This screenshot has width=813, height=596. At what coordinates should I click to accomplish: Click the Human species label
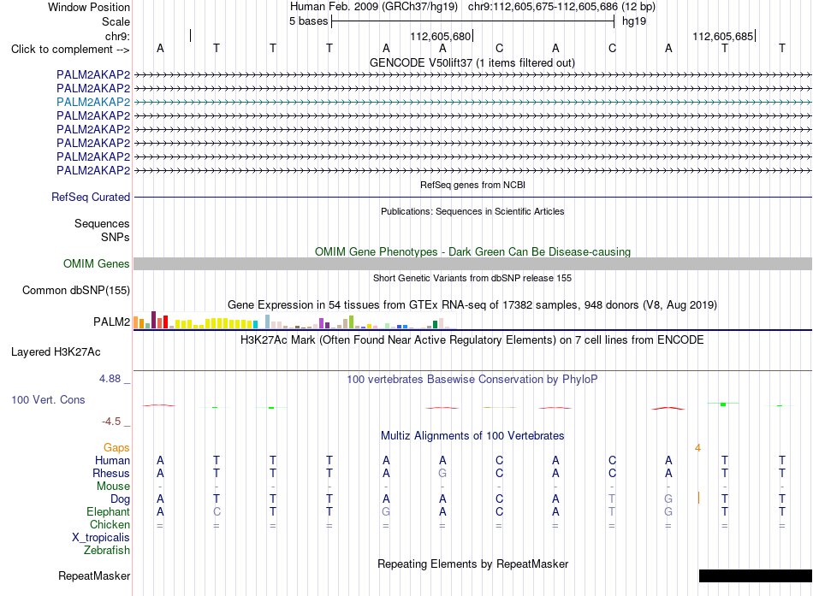pos(112,460)
